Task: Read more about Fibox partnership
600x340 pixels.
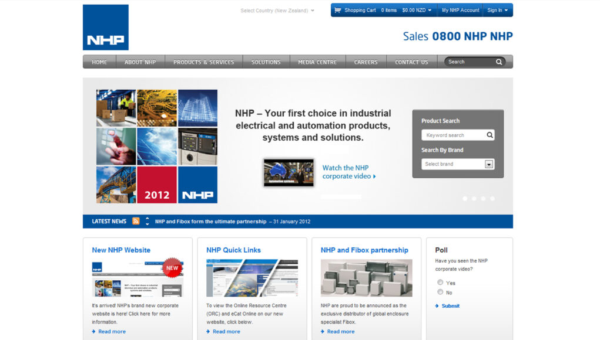Action: (341, 332)
